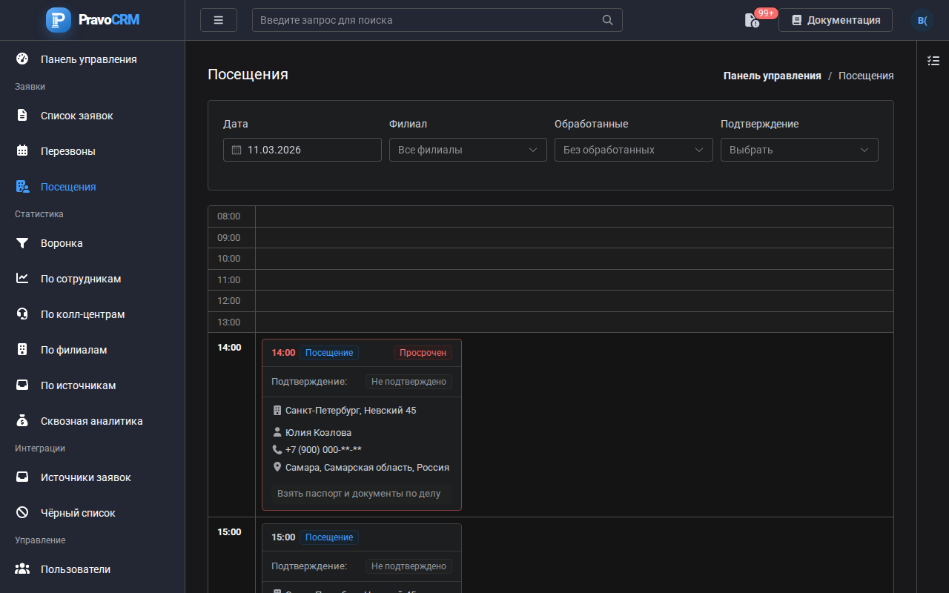
Task: Click location Самара, Самарская область, Россия
Action: click(x=367, y=468)
